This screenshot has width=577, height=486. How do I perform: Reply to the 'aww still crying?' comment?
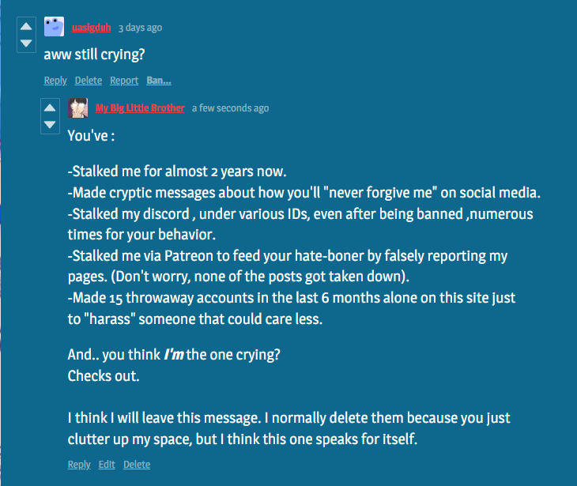pyautogui.click(x=55, y=81)
